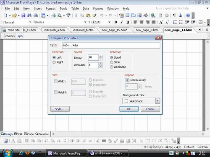Click the Help question mark icon
Viewport: 210px width, 157px height.
coord(188,15)
